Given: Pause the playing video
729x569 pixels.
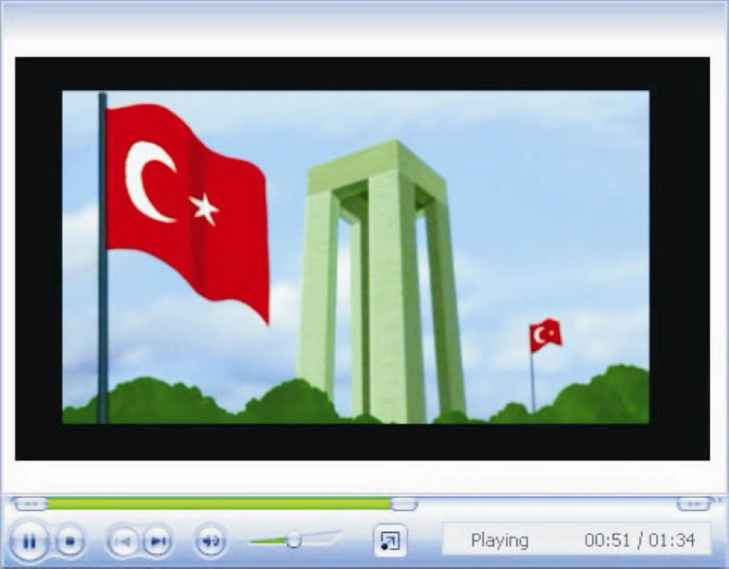Looking at the screenshot, I should click(x=29, y=541).
